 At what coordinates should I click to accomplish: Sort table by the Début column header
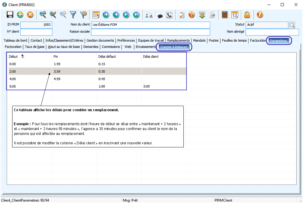(x=14, y=57)
